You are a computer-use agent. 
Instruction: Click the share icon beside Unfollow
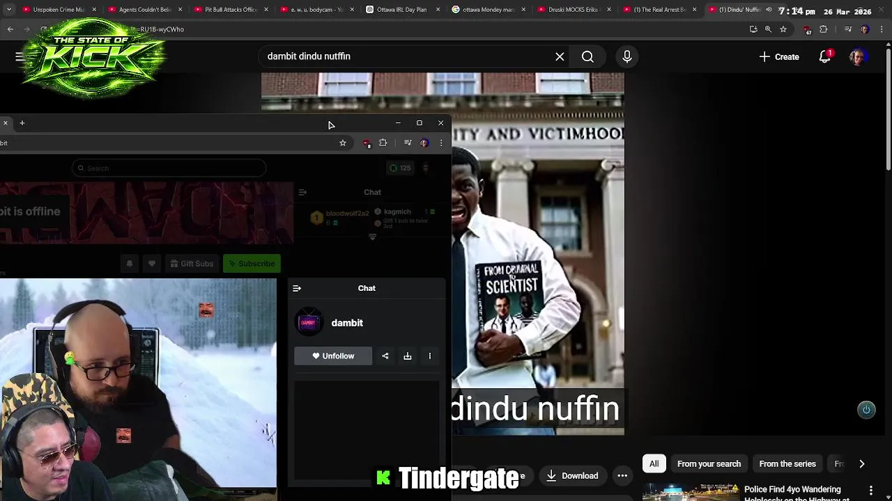385,356
